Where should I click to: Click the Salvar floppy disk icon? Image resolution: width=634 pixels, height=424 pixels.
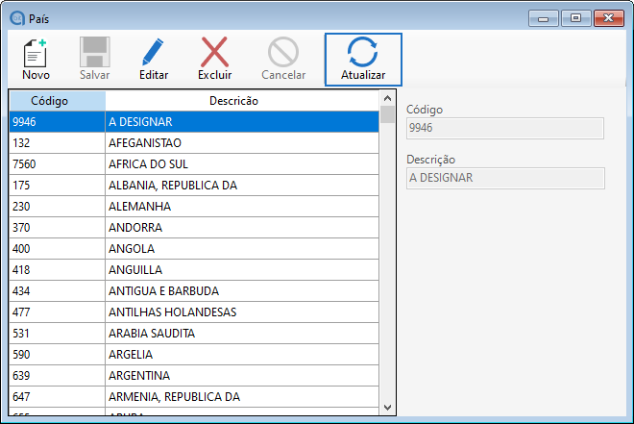94,53
